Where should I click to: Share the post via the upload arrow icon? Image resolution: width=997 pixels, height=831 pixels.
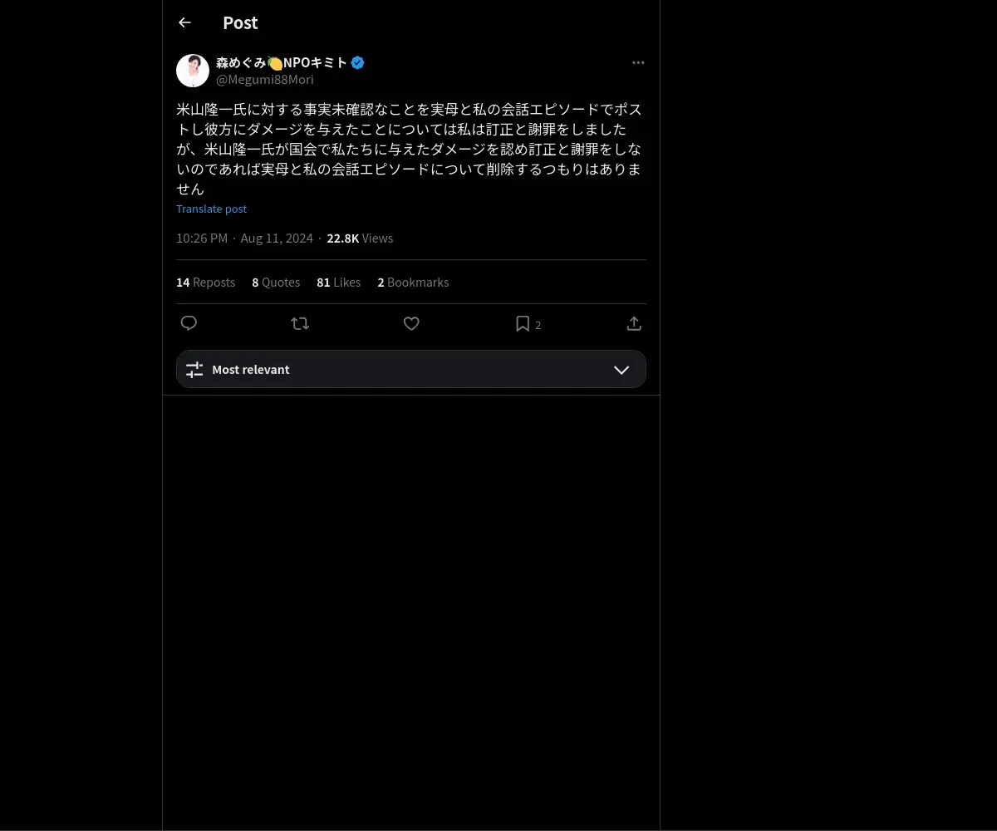634,323
